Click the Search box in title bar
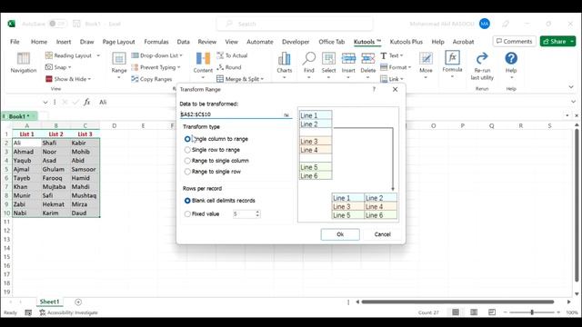This screenshot has width=582, height=327. 295,24
